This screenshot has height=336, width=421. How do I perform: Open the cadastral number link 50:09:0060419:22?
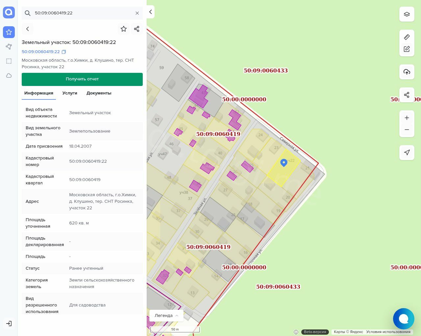coord(41,52)
